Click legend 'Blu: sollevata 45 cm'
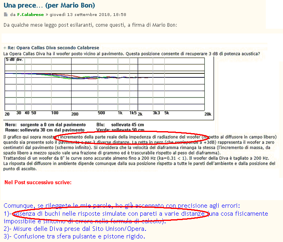 120,125
